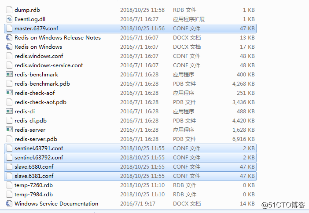Select the redis-server application name
The height and width of the screenshot is (213, 309).
tap(30, 130)
